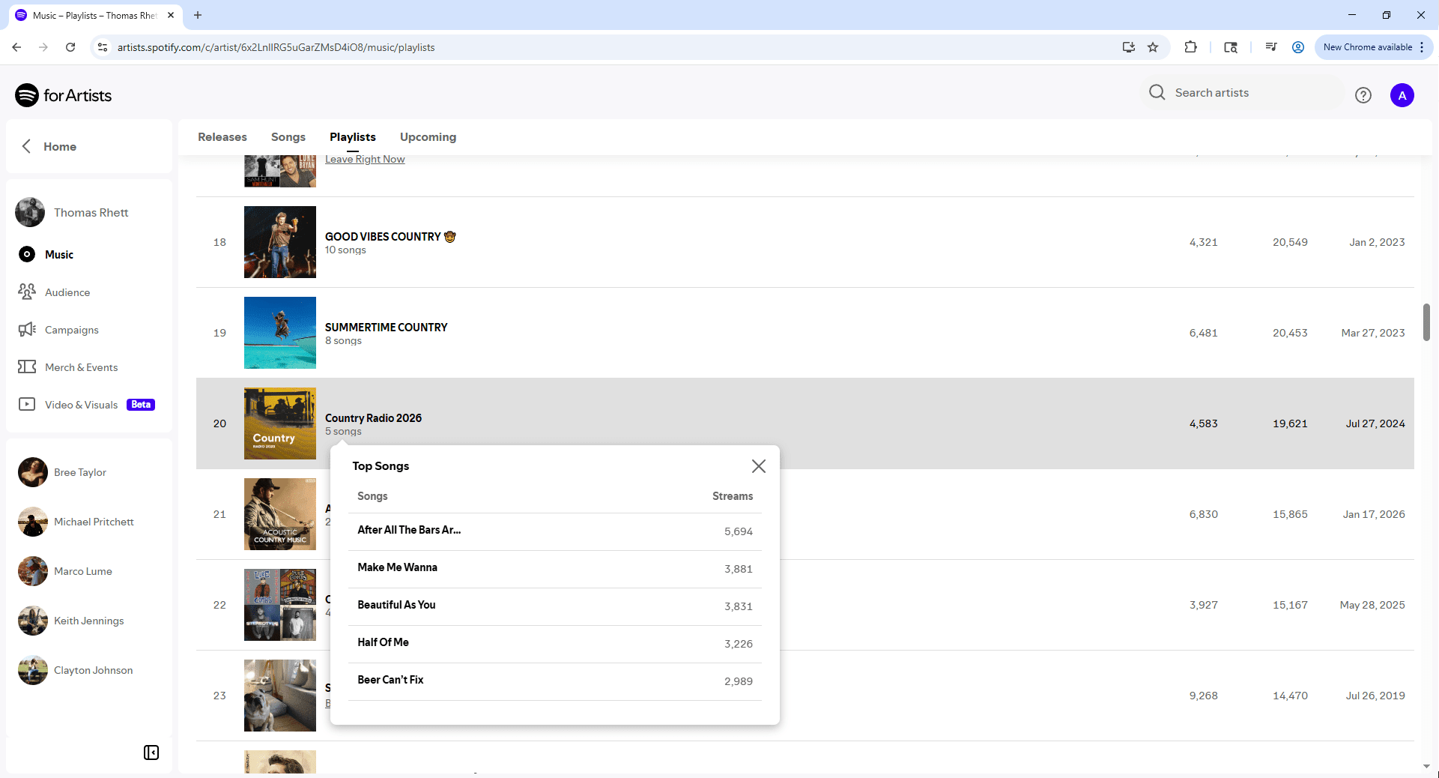Select After All The Bars Ar... song row
The height and width of the screenshot is (778, 1439).
point(555,531)
